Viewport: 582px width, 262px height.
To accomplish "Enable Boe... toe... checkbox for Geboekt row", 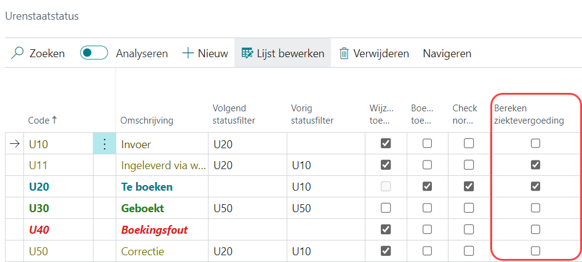I will [x=427, y=208].
